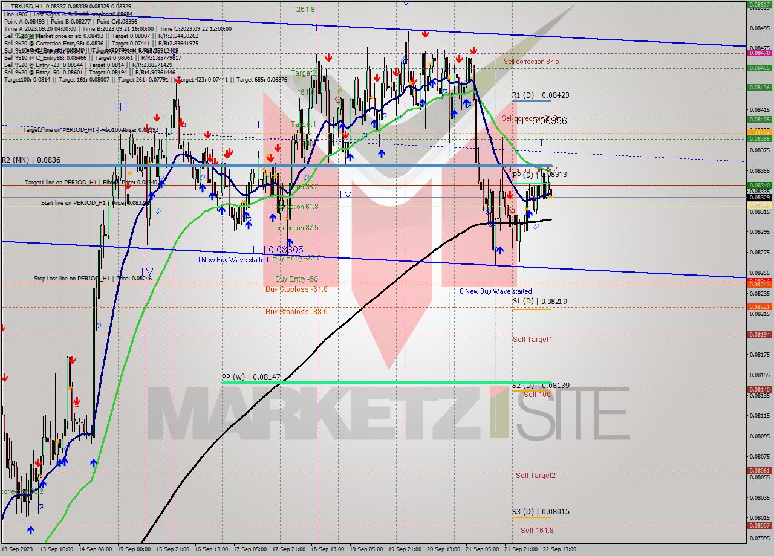Click the green 0.08340 price tag
The height and width of the screenshot is (556, 774).
[x=759, y=186]
